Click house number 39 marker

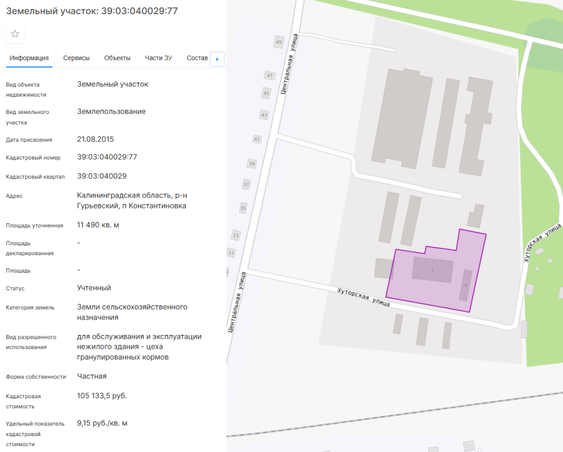[x=252, y=164]
